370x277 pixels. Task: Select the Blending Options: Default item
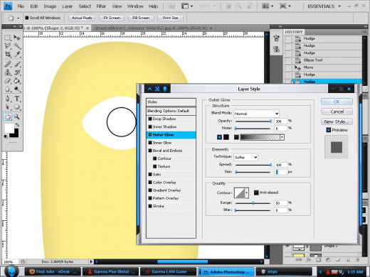(x=171, y=111)
